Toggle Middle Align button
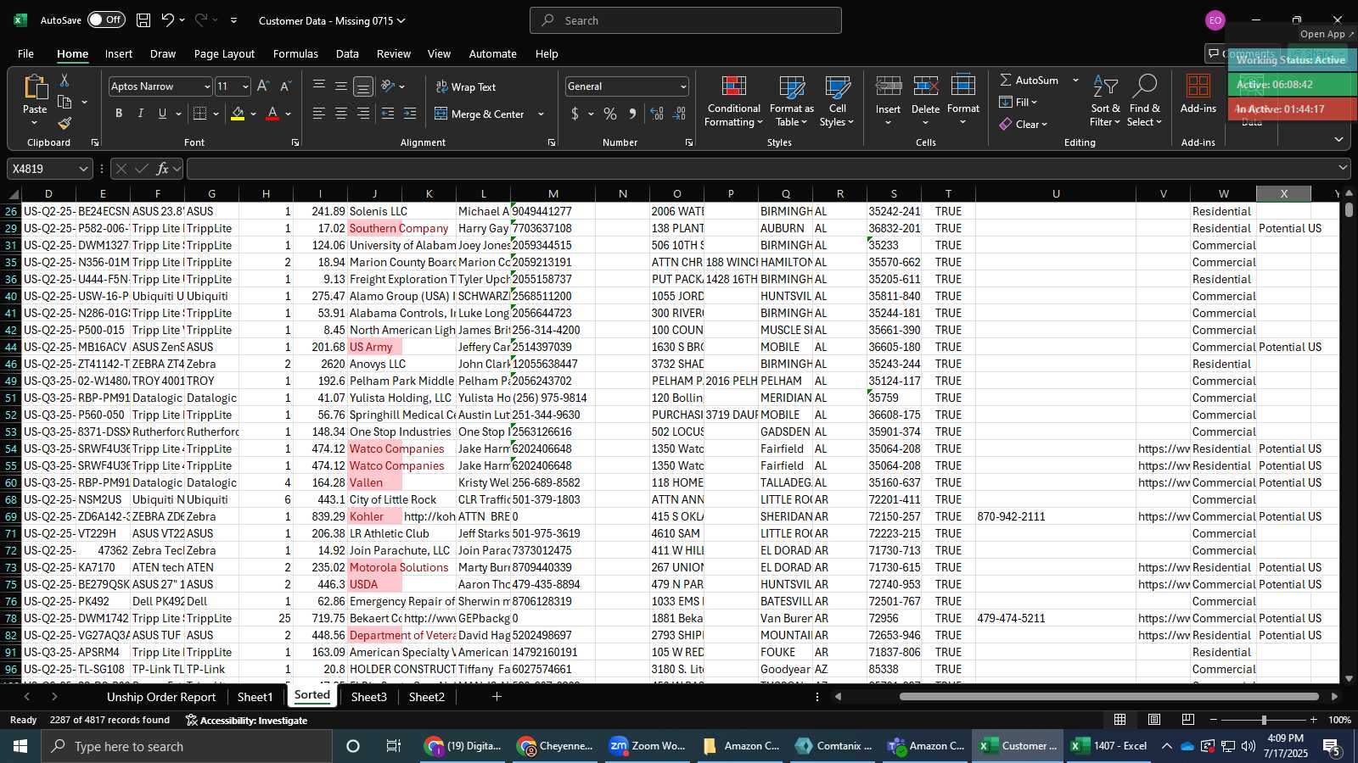The height and width of the screenshot is (763, 1358). [x=341, y=86]
